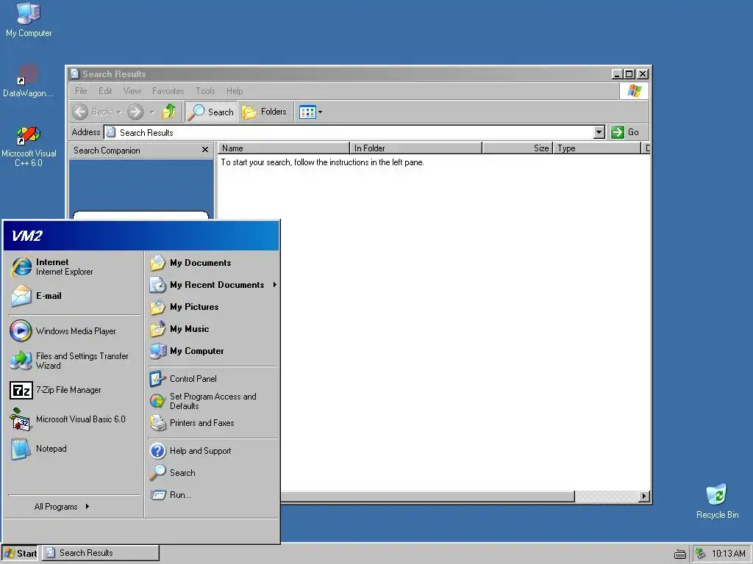Click the Go button
753x564 pixels.
625,132
